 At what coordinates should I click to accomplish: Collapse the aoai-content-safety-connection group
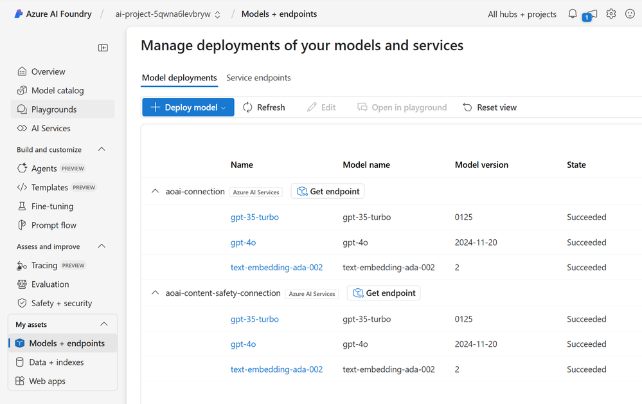155,293
